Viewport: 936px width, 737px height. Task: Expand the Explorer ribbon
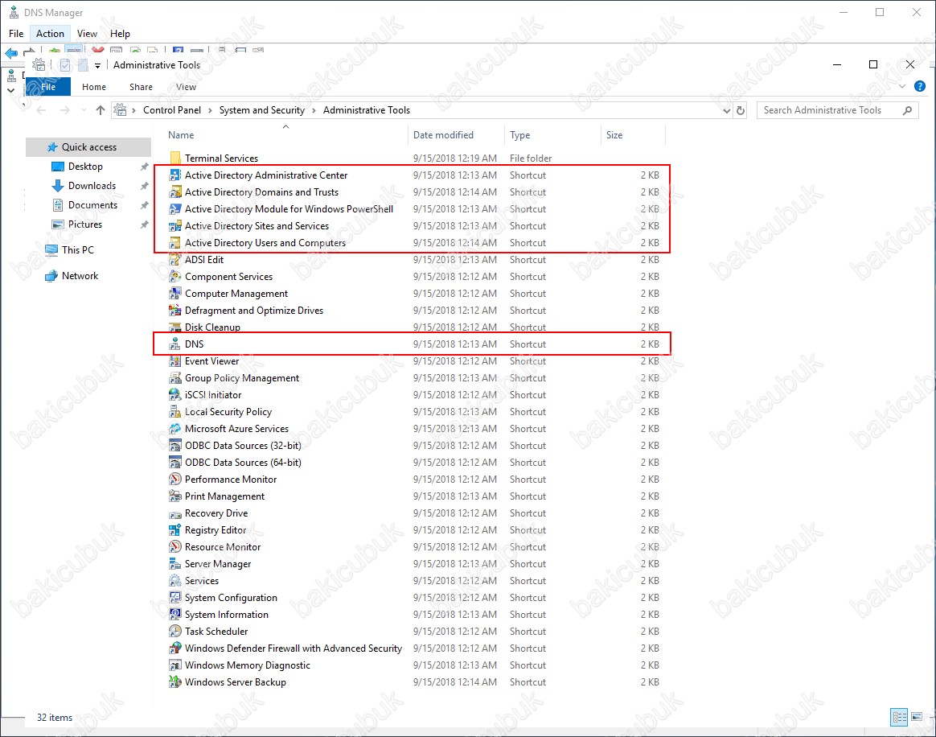coord(902,87)
